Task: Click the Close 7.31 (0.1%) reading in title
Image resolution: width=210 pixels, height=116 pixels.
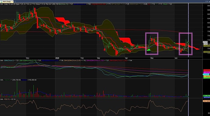Action: [42, 4]
